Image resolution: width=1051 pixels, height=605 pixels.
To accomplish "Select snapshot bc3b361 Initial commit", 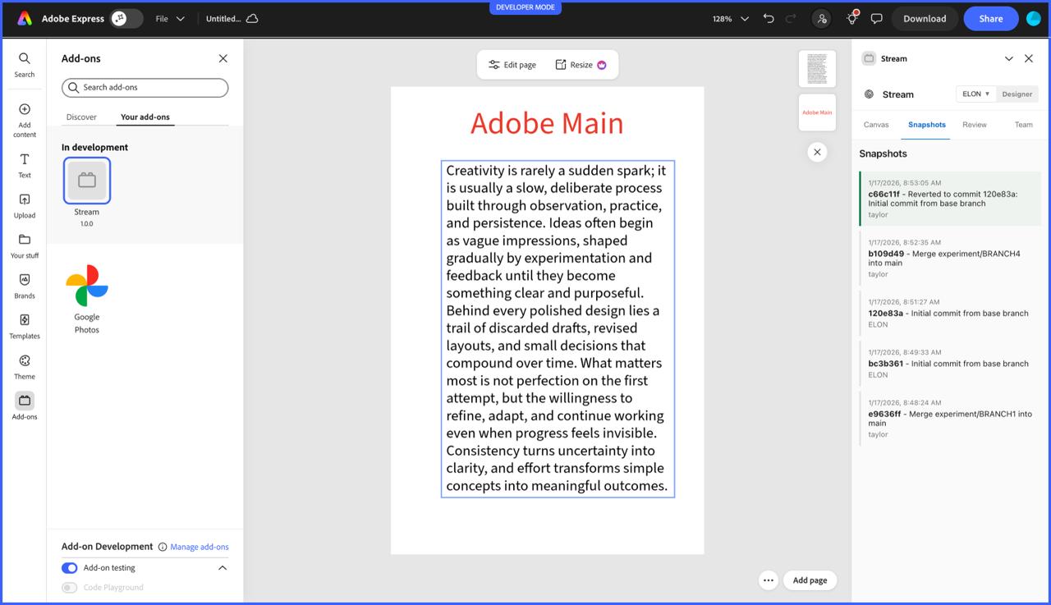I will pyautogui.click(x=950, y=363).
